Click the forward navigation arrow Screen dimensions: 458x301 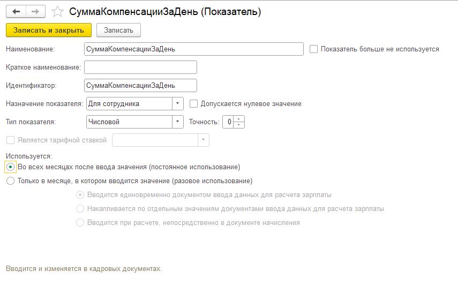35,12
